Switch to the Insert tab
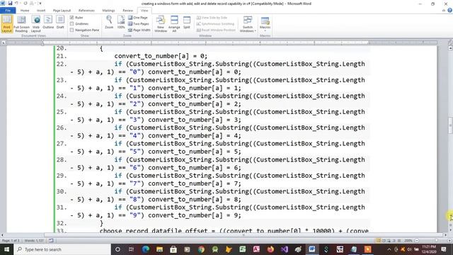Screen dimensions: 453x255 (x=41, y=11)
